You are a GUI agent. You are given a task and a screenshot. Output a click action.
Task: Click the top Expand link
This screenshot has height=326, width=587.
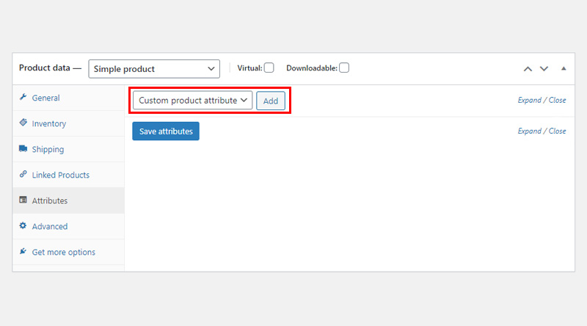pyautogui.click(x=529, y=100)
